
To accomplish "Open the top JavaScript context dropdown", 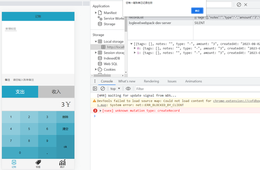I will [115, 88].
